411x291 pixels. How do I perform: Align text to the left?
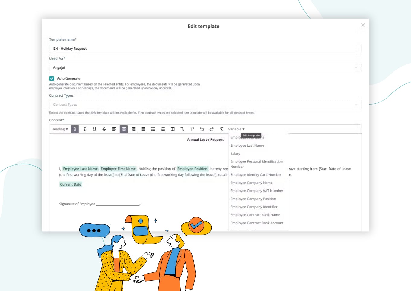114,129
